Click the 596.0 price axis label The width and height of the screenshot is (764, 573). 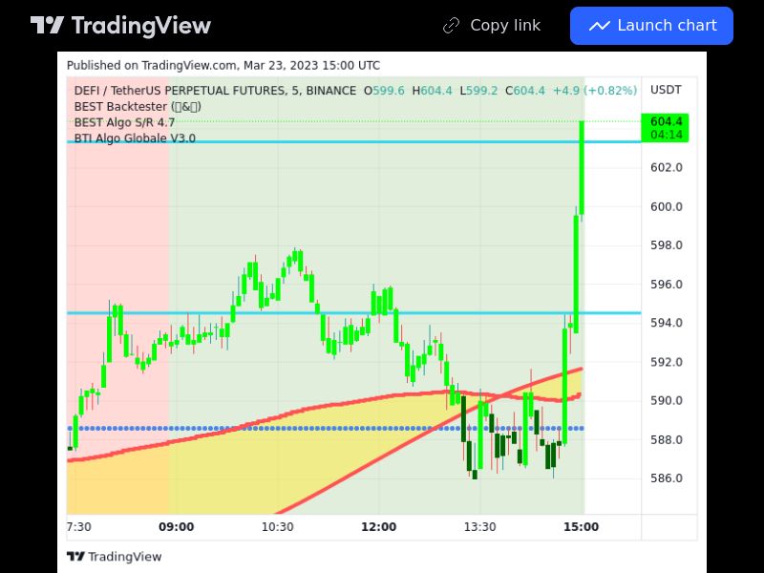pos(666,284)
